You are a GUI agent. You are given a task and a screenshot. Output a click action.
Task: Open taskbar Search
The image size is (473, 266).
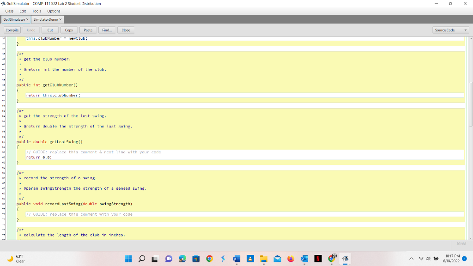pos(142,259)
